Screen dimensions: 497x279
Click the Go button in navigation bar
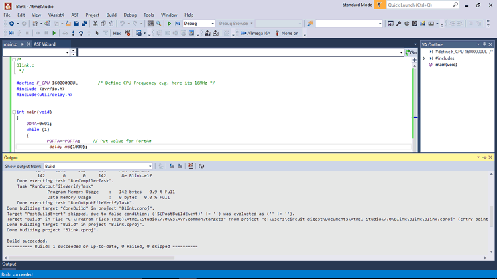[x=411, y=52]
